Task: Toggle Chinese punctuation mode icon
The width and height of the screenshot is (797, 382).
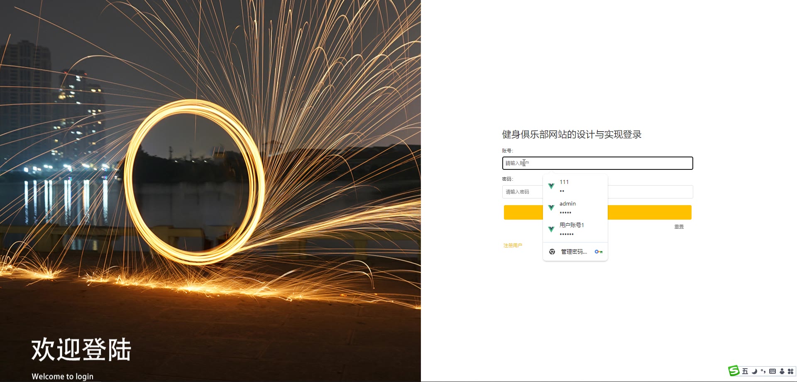Action: pyautogui.click(x=763, y=371)
